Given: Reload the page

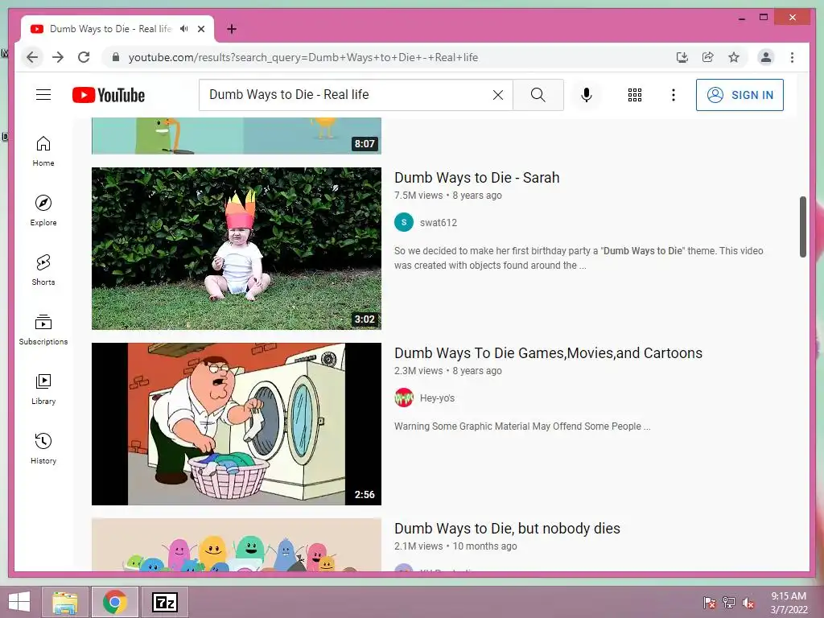Looking at the screenshot, I should (x=84, y=57).
